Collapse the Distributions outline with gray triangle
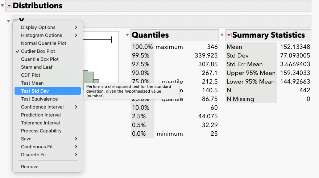The height and width of the screenshot is (178, 319). 3,6
